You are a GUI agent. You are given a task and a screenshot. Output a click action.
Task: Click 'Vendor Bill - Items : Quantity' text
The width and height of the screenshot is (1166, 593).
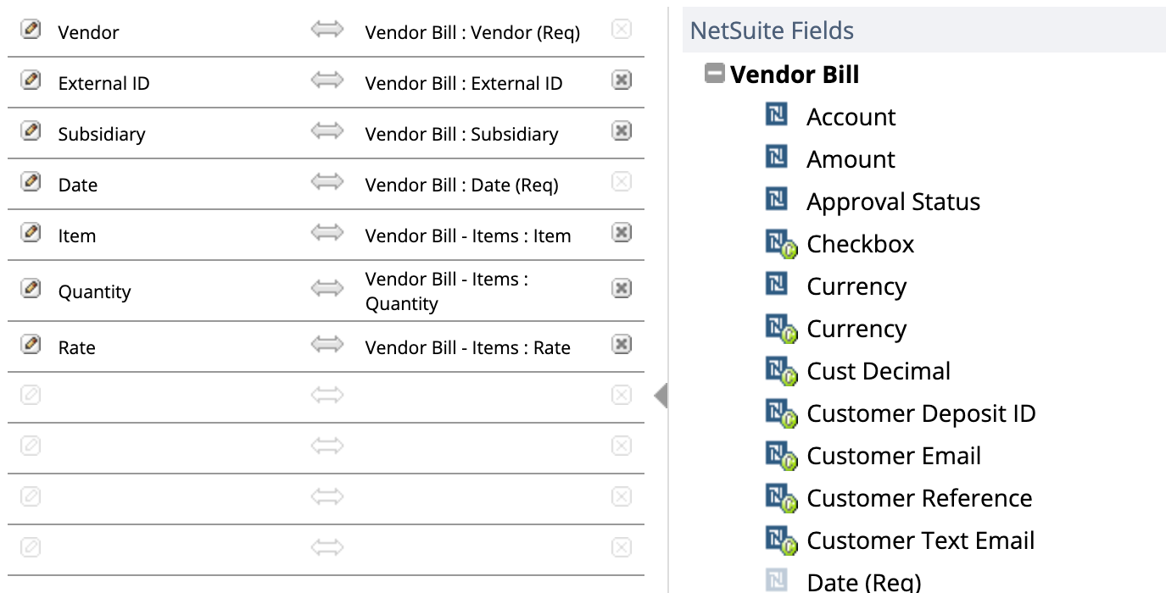click(x=447, y=291)
